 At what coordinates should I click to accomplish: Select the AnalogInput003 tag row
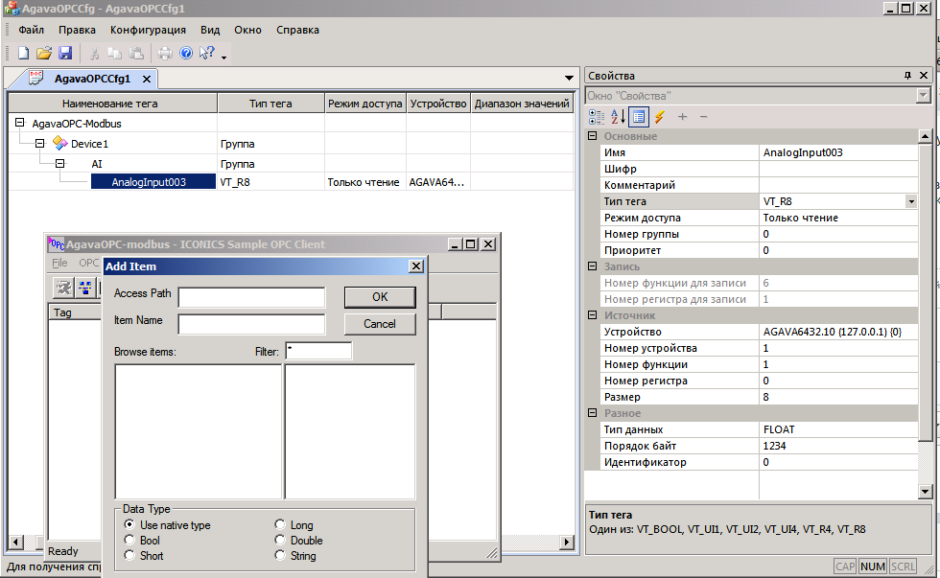153,182
